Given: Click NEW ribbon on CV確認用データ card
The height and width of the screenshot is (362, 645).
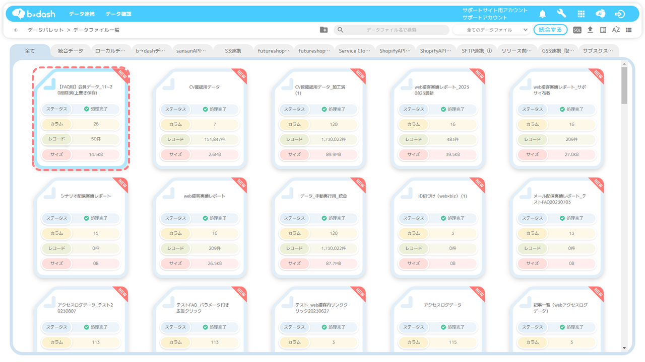Looking at the screenshot, I should click(x=240, y=76).
